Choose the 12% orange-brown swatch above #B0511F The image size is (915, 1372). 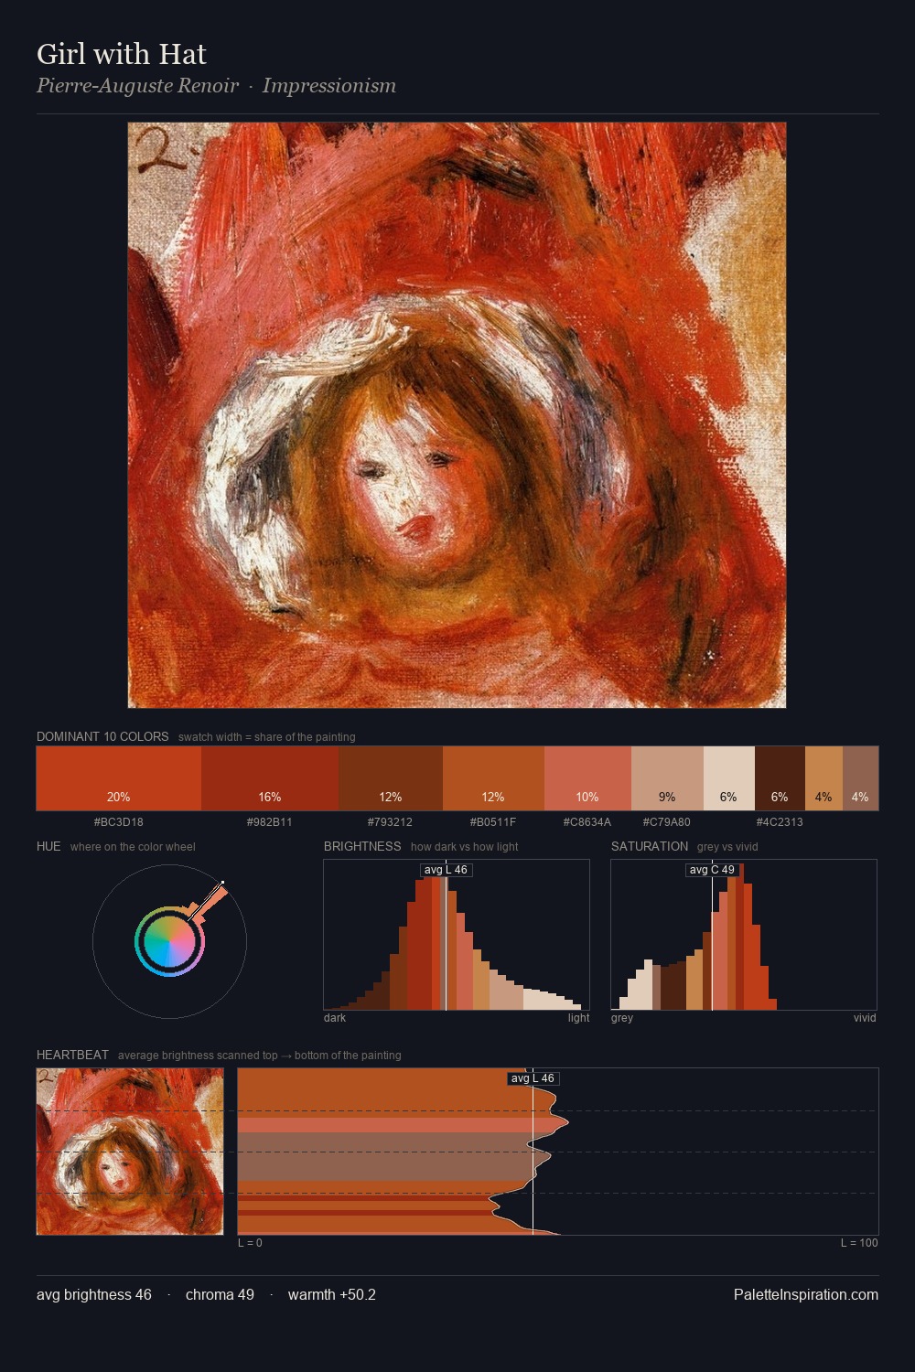[493, 778]
